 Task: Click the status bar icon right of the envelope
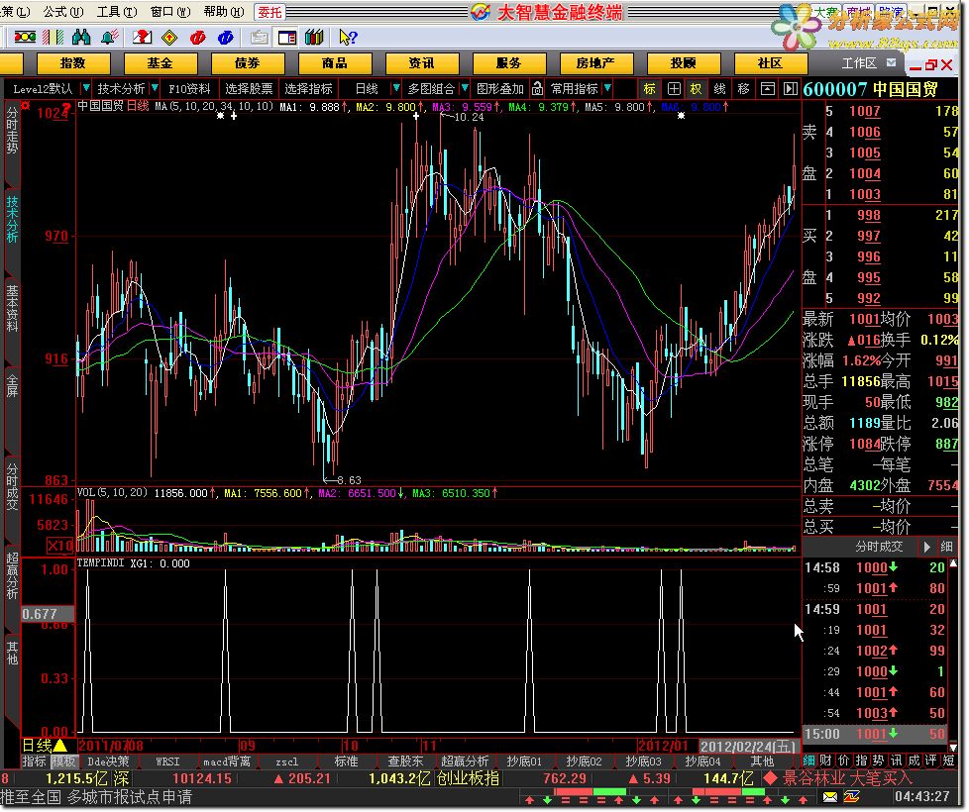(x=851, y=797)
